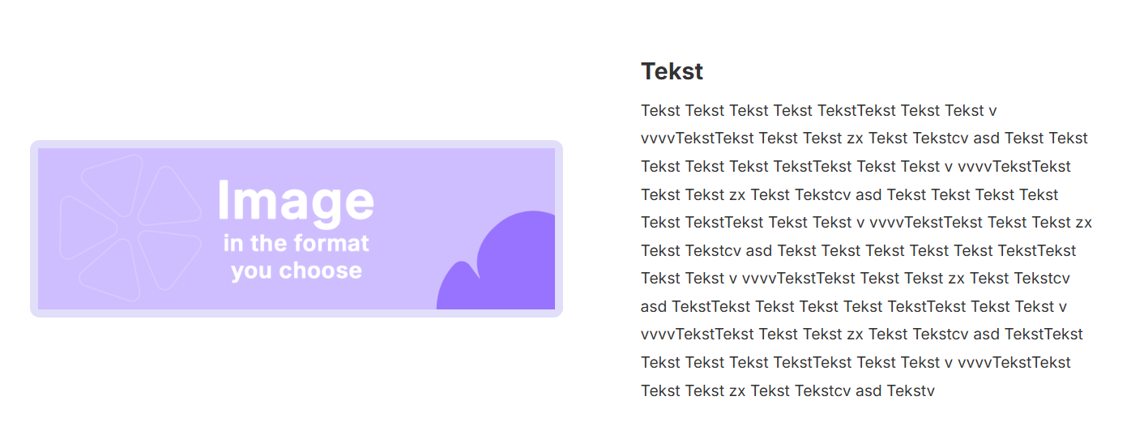Click "asd" that begins a paragraph line
The height and width of the screenshot is (422, 1131).
pos(654,306)
